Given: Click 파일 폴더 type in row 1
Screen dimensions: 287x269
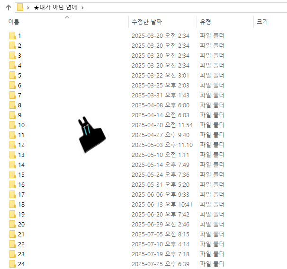Looking at the screenshot, I should click(212, 35).
